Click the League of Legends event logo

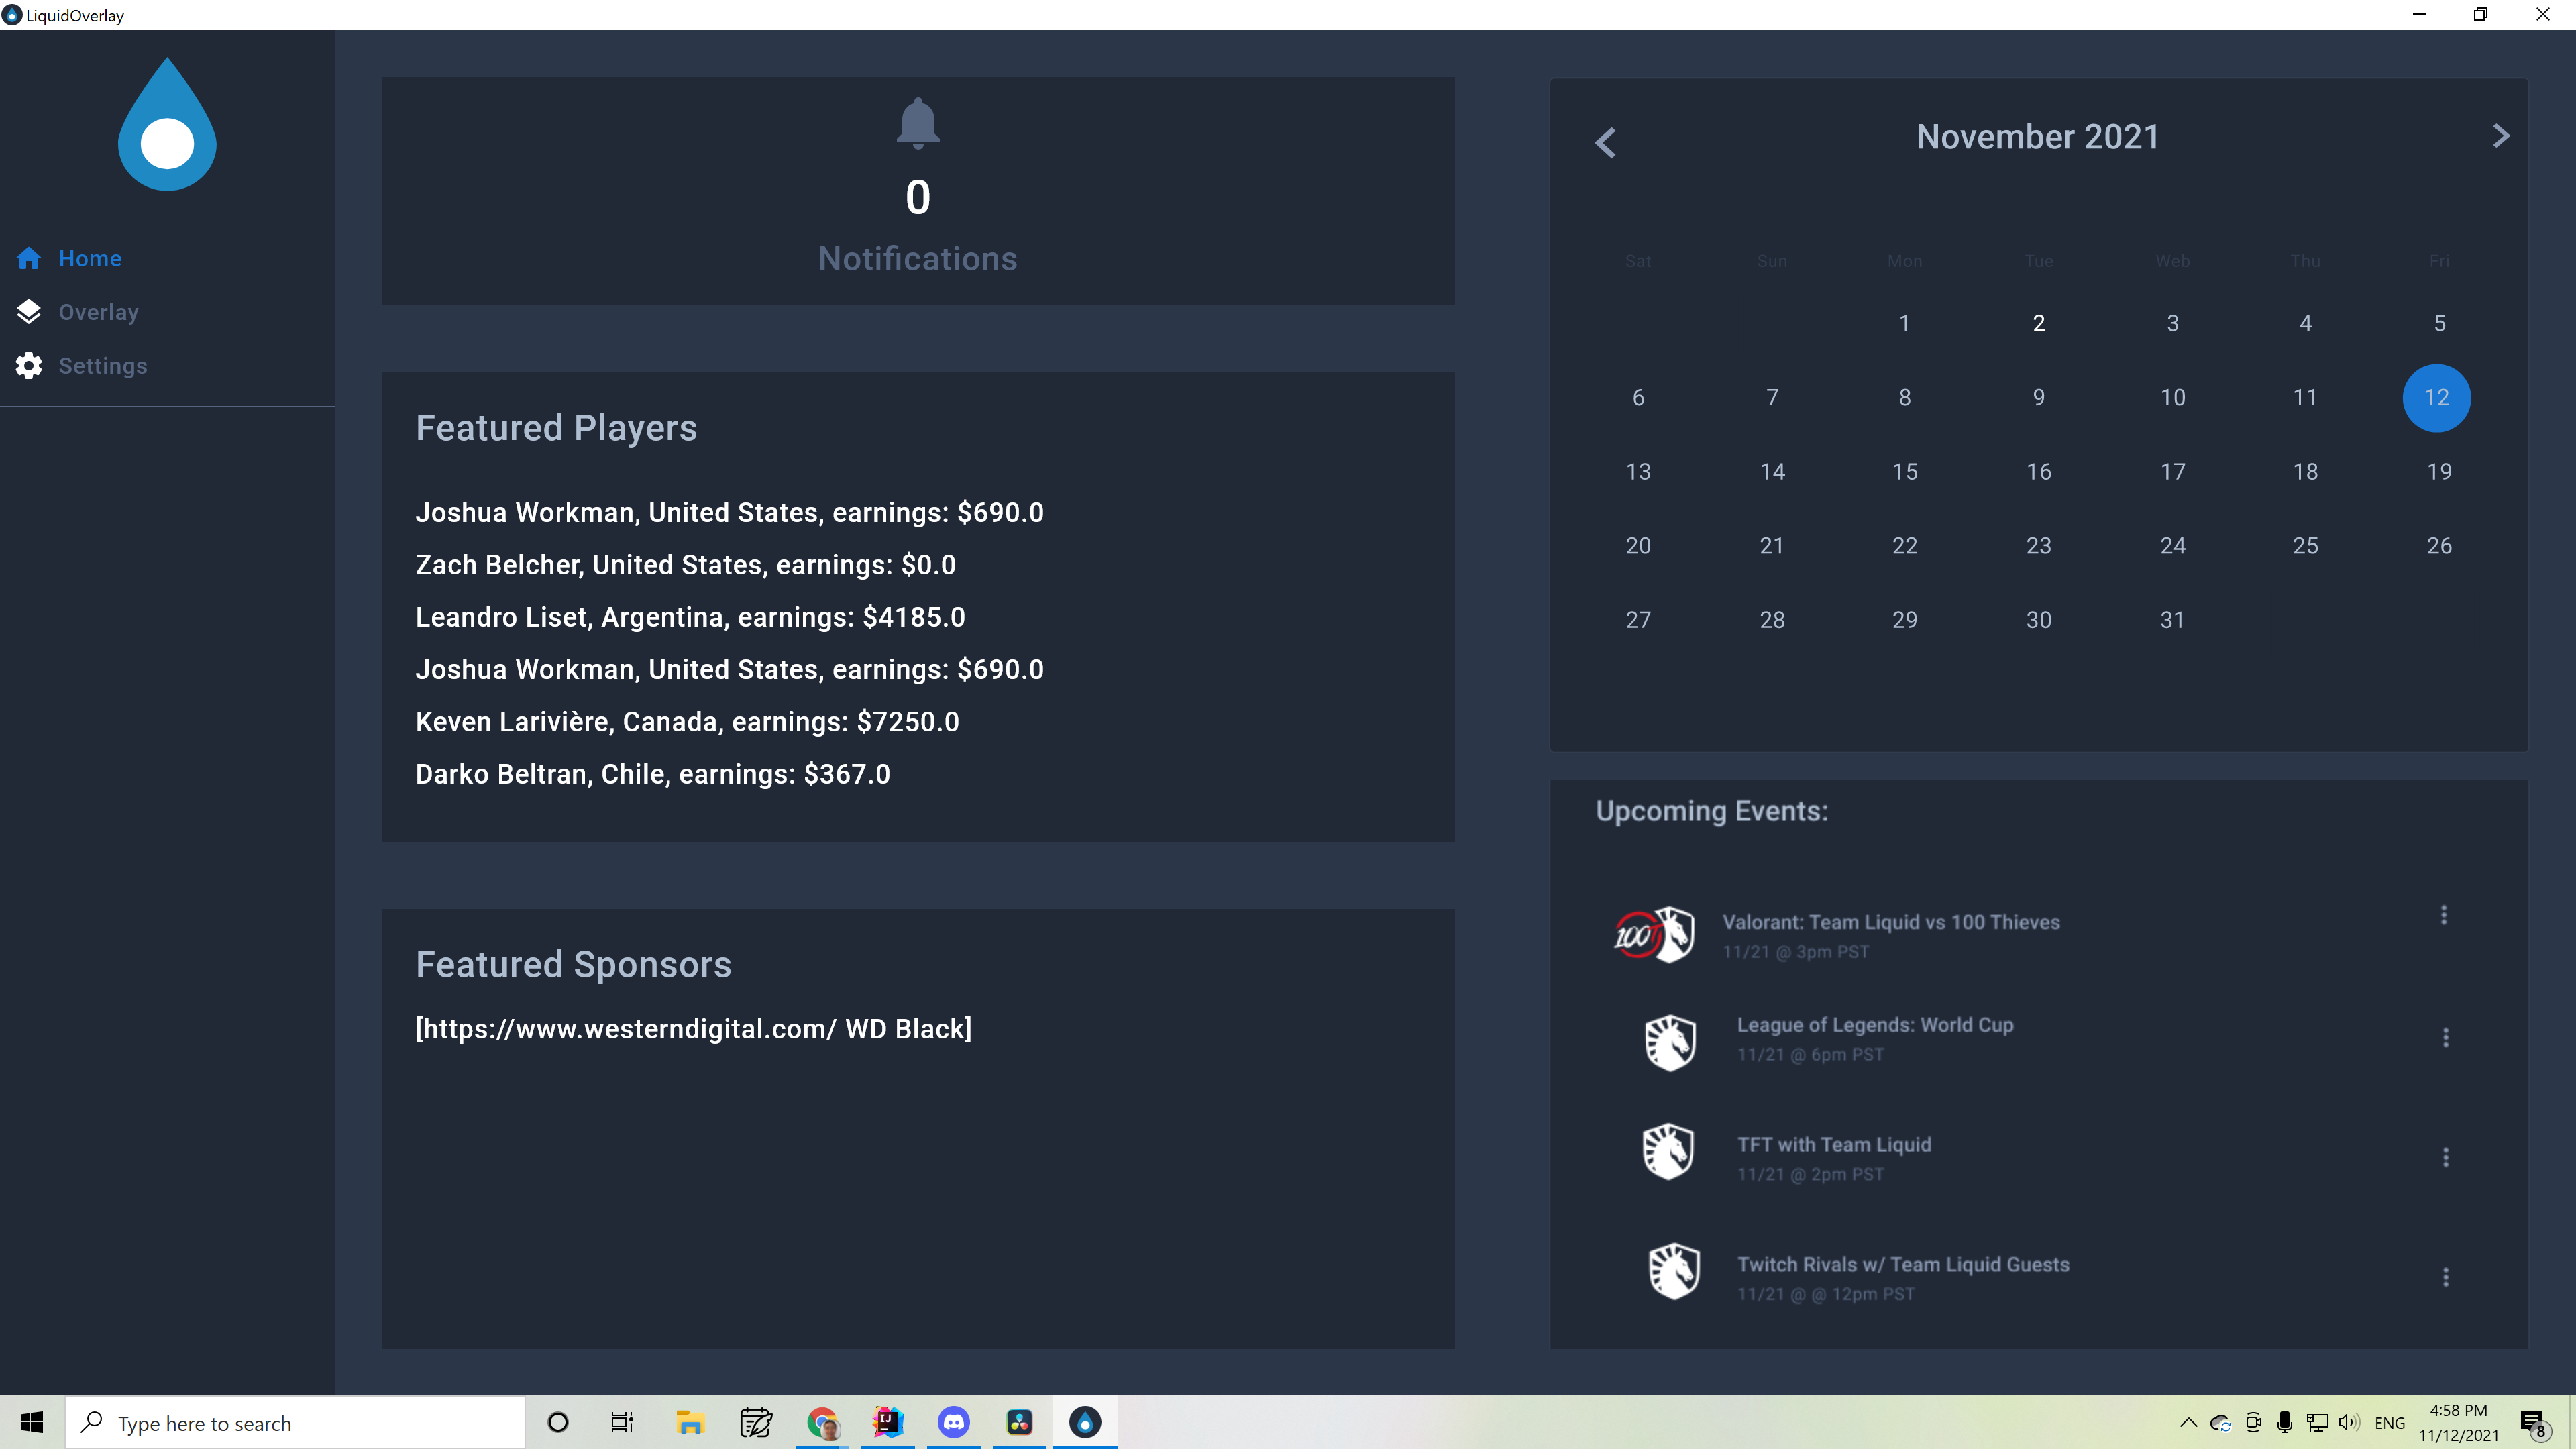pos(1669,1042)
